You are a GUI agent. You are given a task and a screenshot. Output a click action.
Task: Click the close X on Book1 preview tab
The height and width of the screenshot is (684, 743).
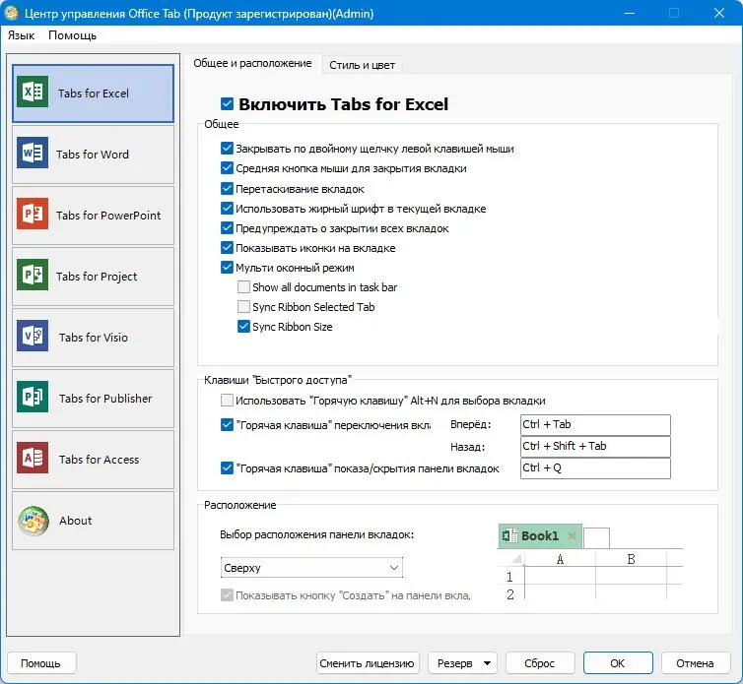(x=572, y=535)
